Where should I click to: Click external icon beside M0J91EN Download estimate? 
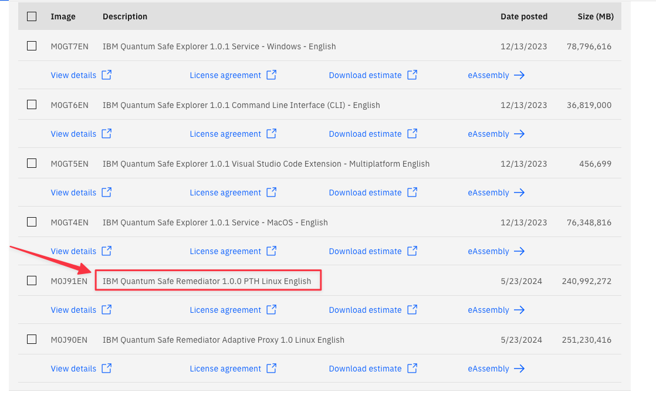pyautogui.click(x=412, y=310)
